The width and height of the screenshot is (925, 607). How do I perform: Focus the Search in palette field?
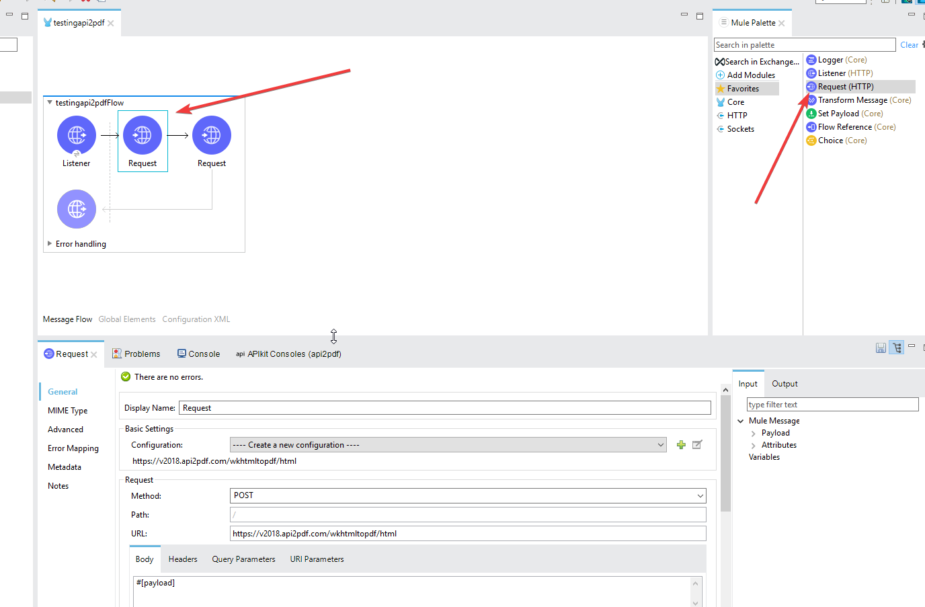click(x=805, y=45)
